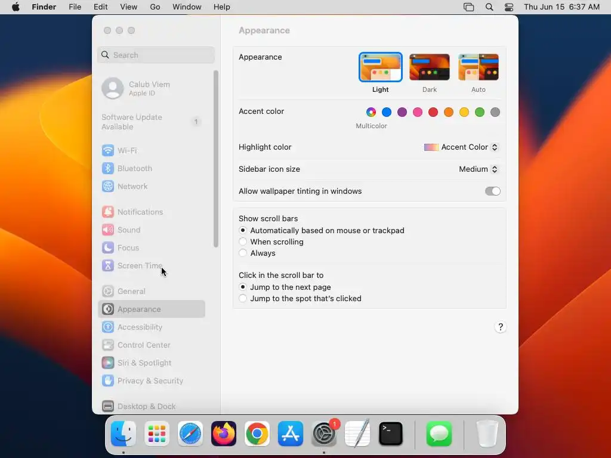The image size is (611, 458).
Task: Select green accent color
Action: point(480,112)
